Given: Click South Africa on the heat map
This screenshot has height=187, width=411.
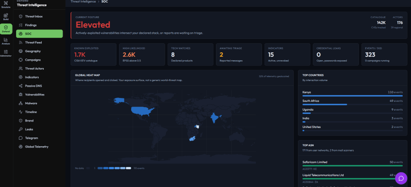Looking at the screenshot, I should point(193,139).
